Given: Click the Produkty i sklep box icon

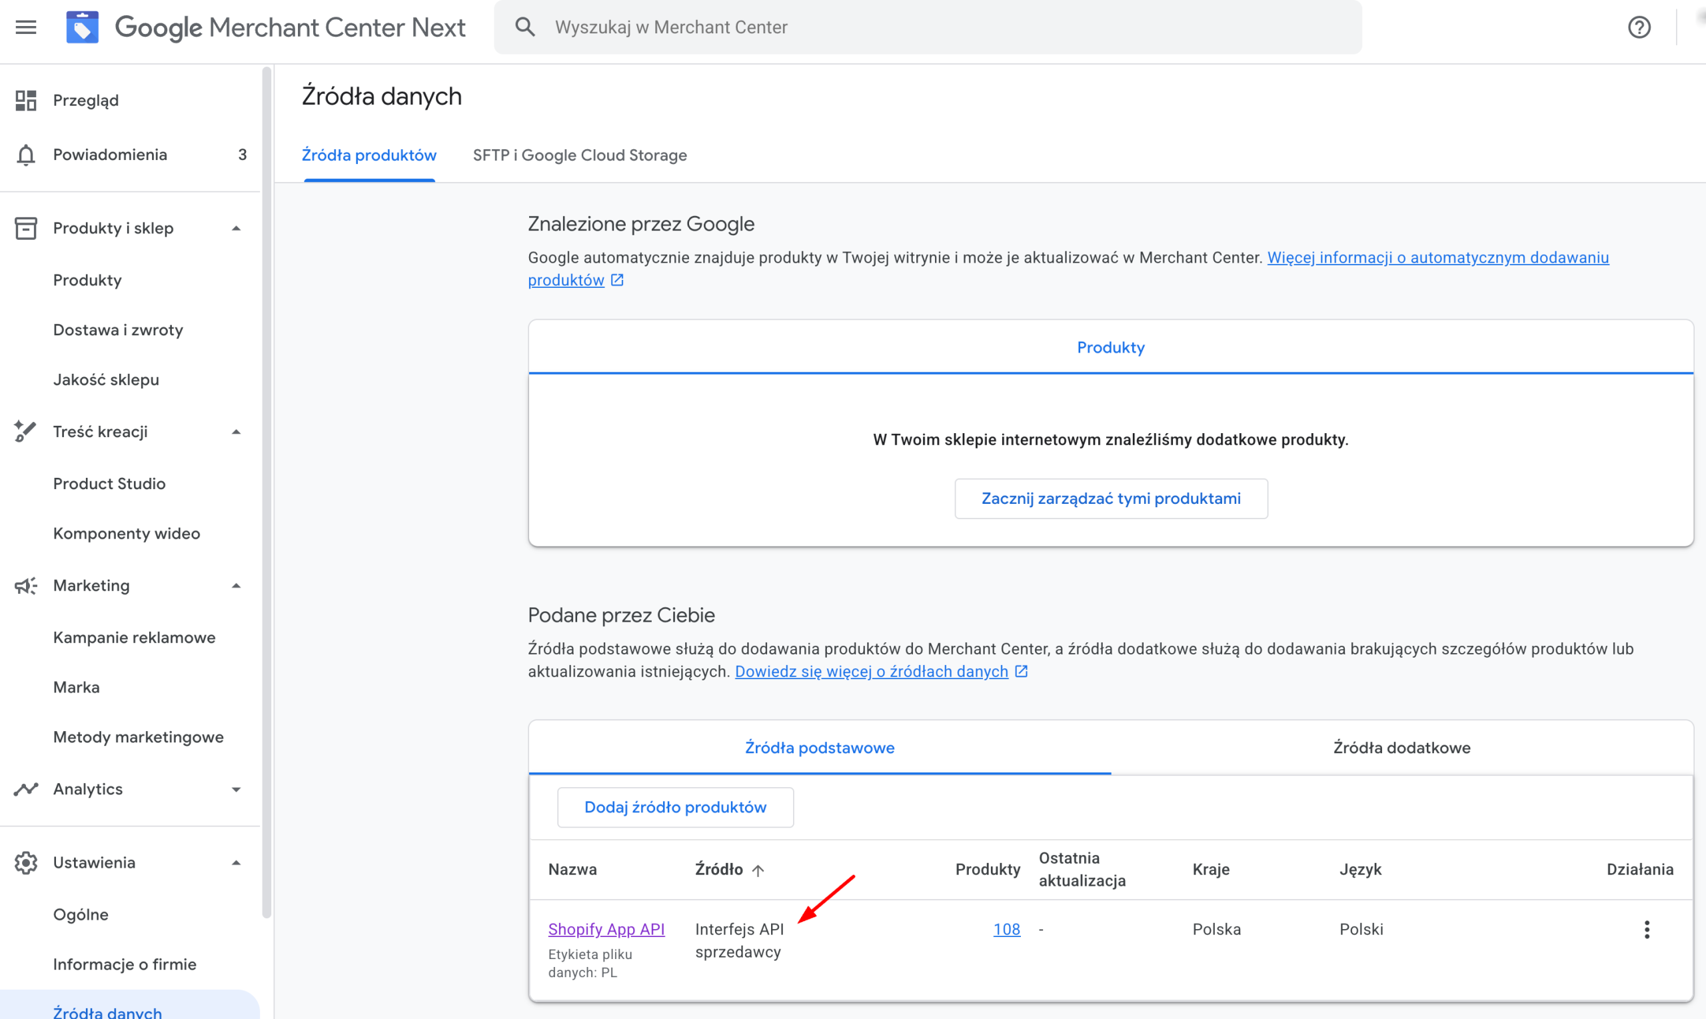Looking at the screenshot, I should coord(26,228).
